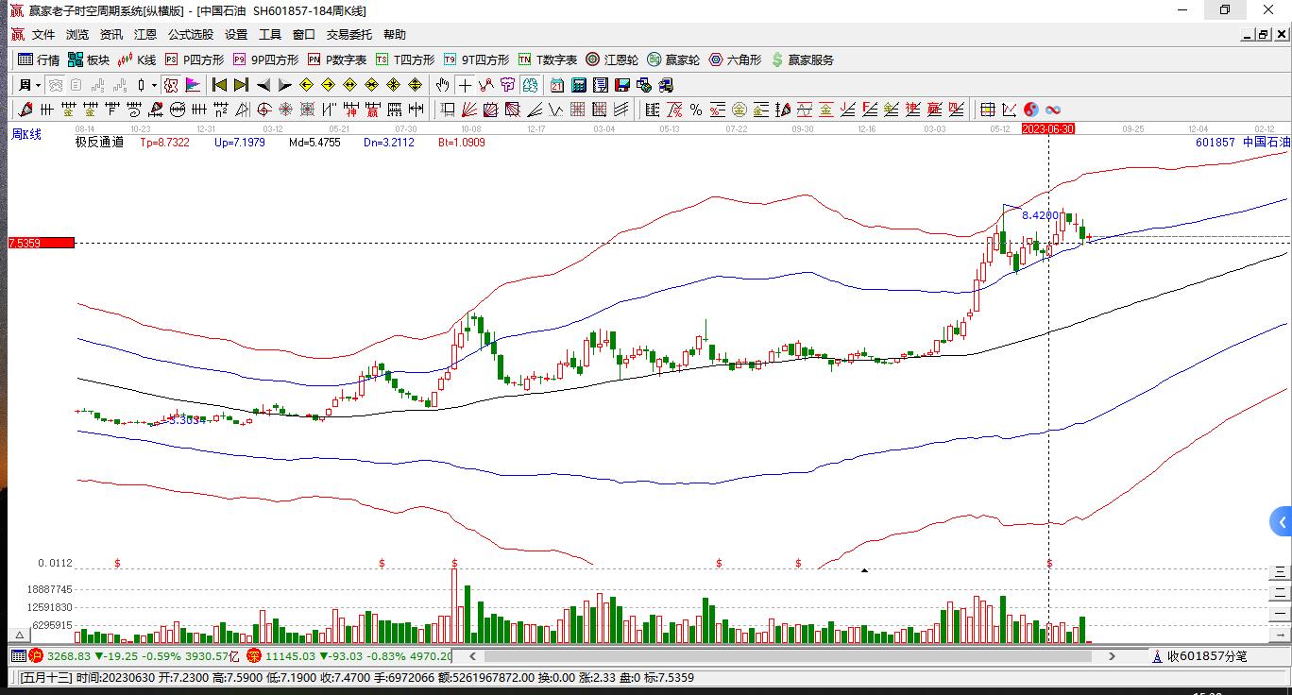Open the P四方形 tool
The width and height of the screenshot is (1292, 695).
tap(195, 59)
